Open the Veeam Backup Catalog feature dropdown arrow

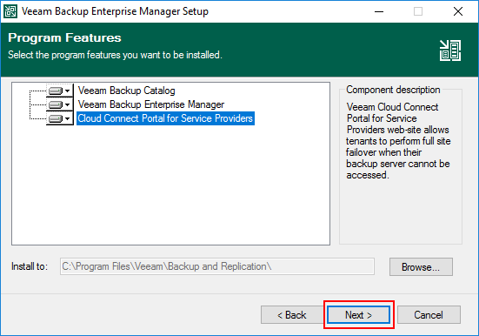(68, 91)
